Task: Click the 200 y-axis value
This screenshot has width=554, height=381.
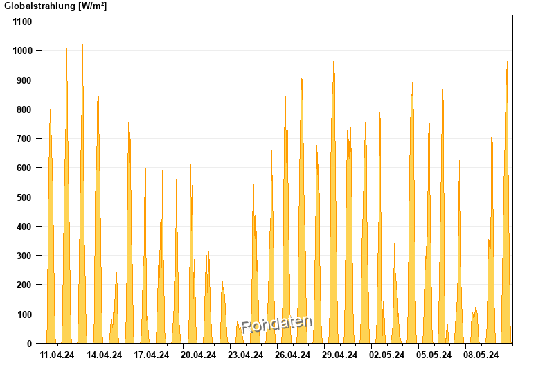Action: pos(24,285)
